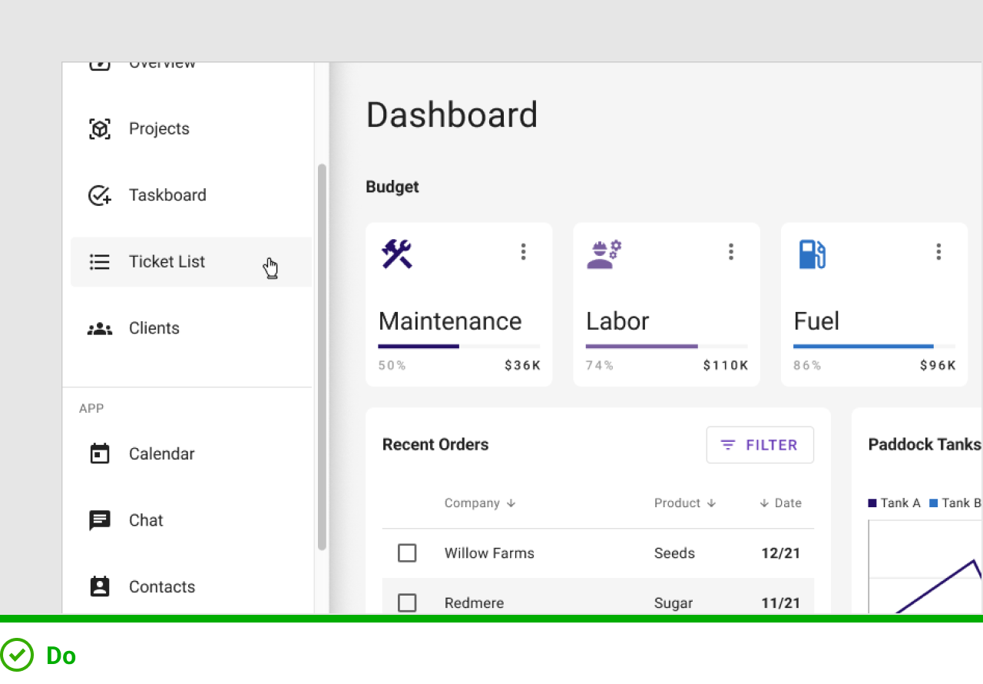Click the Maintenance tools icon
This screenshot has width=983, height=684.
pos(397,254)
